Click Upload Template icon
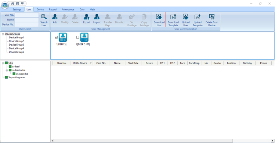275x143 pixels. (198, 17)
